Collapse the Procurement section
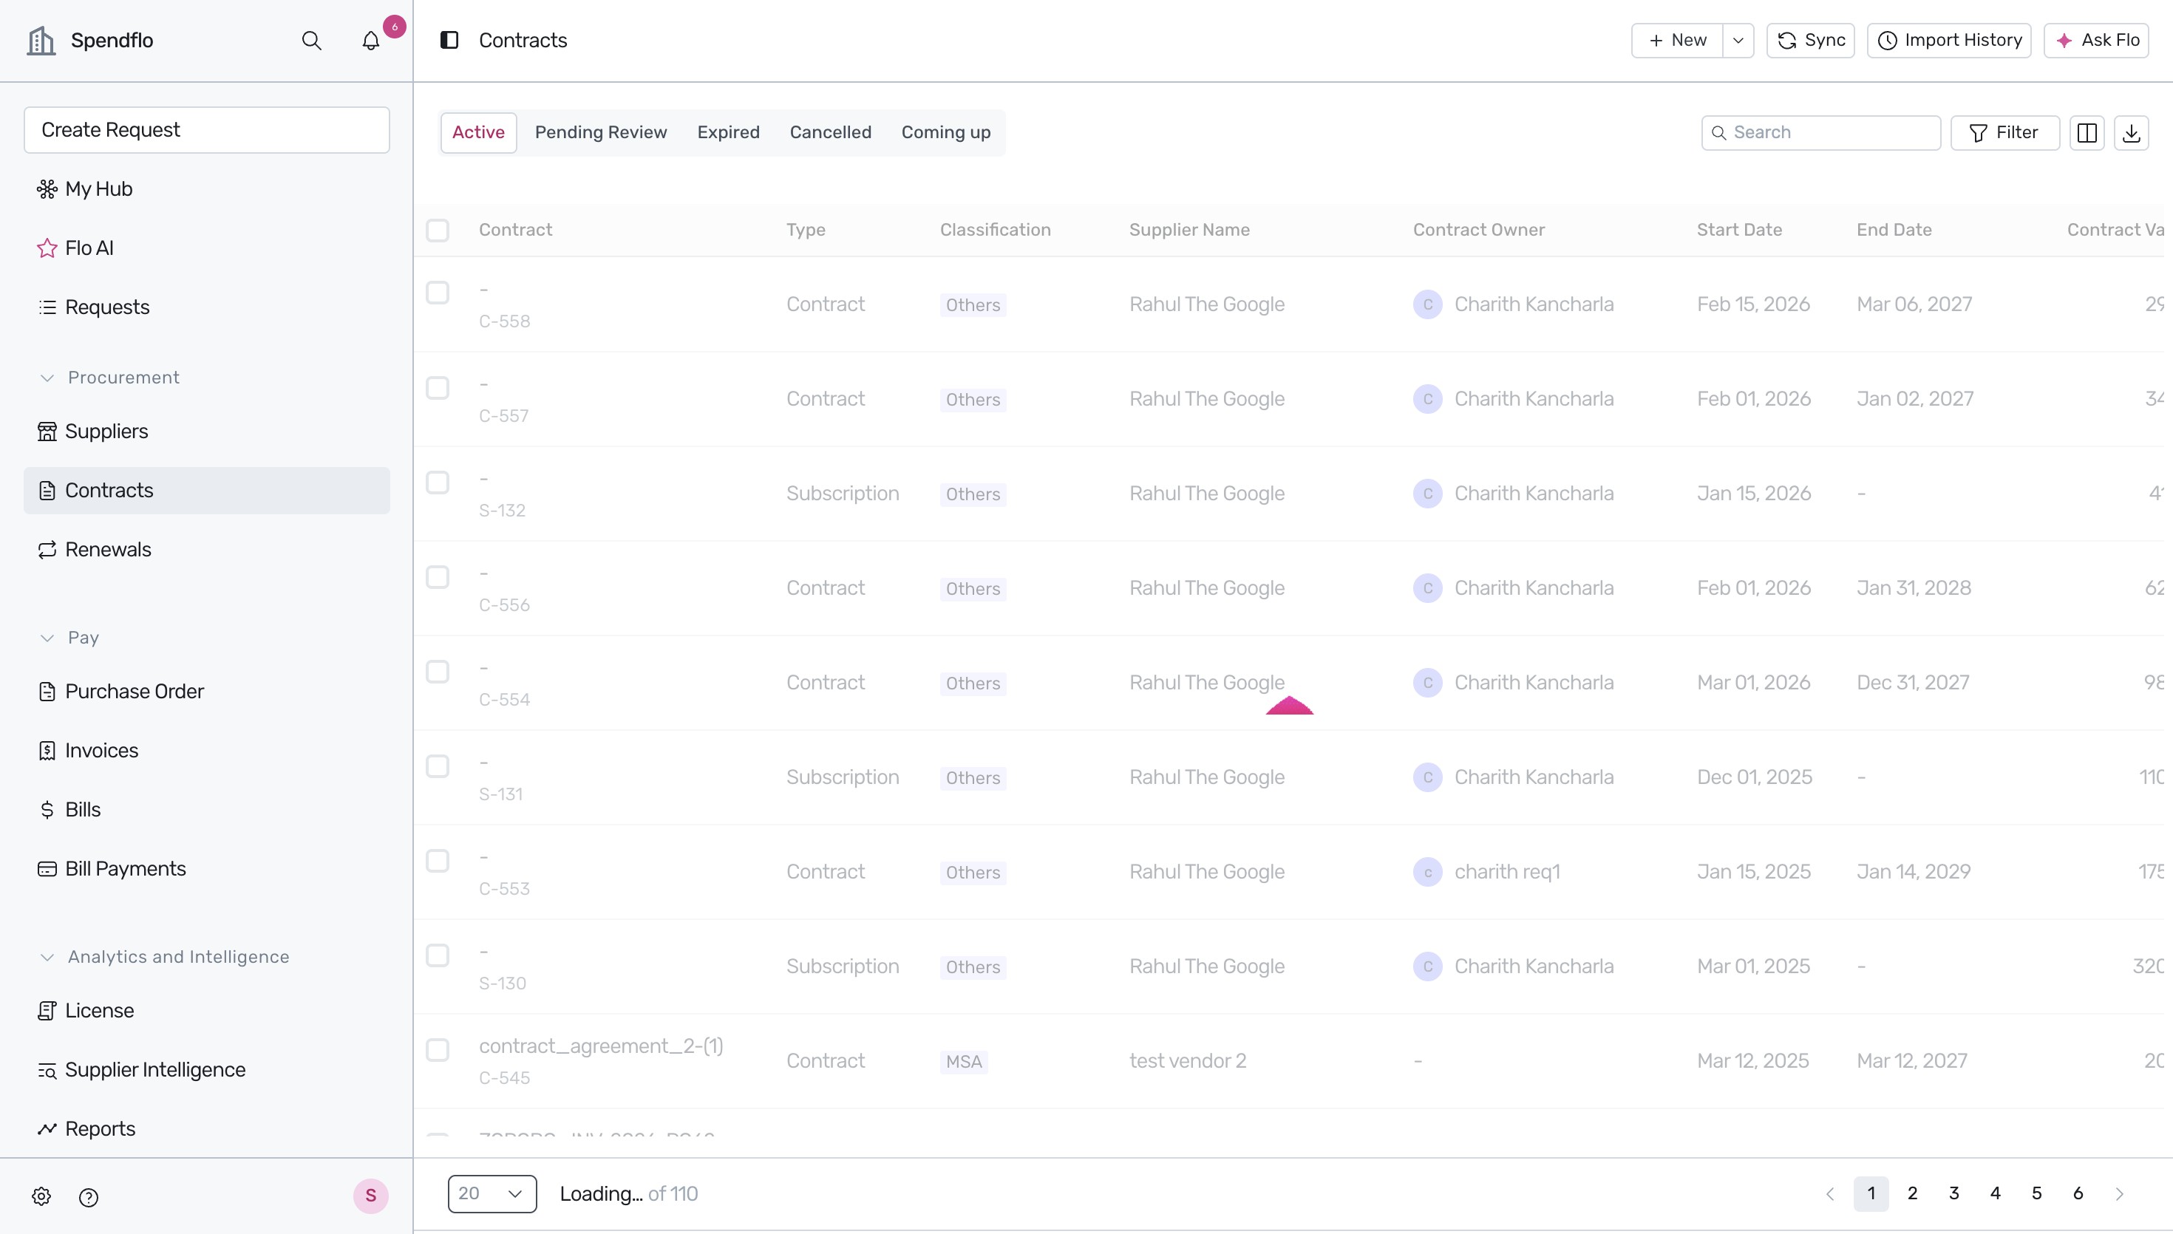The width and height of the screenshot is (2173, 1234). [x=47, y=378]
